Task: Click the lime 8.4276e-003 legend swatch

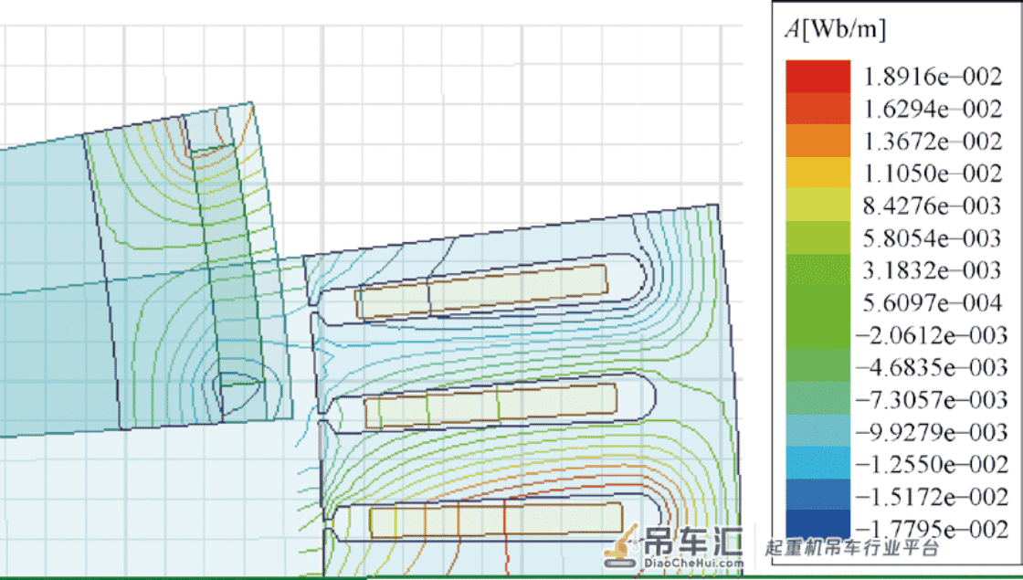Action: 818,206
